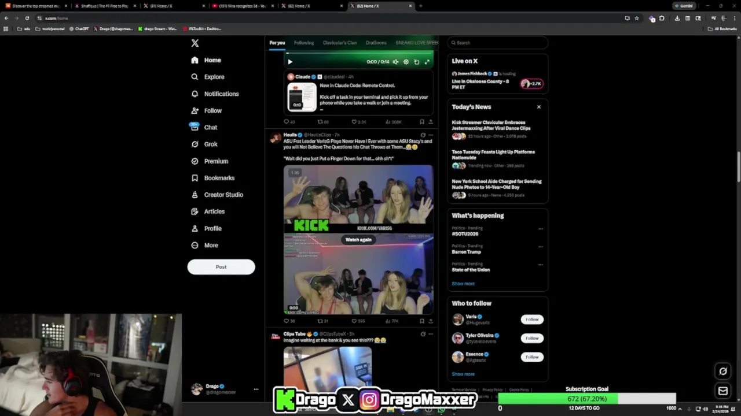This screenshot has width=741, height=416.
Task: Dismiss the Today's News panel
Action: pos(538,107)
